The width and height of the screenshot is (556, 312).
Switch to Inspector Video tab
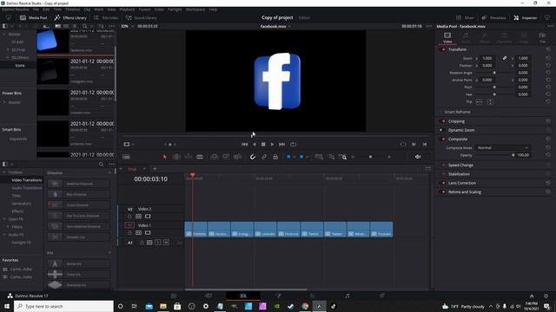pyautogui.click(x=447, y=37)
